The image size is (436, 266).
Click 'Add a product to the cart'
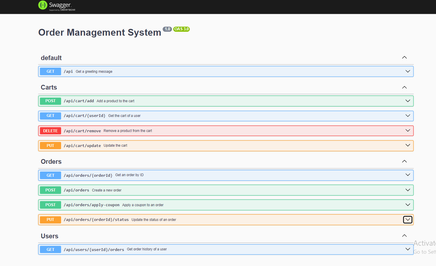[x=115, y=101]
